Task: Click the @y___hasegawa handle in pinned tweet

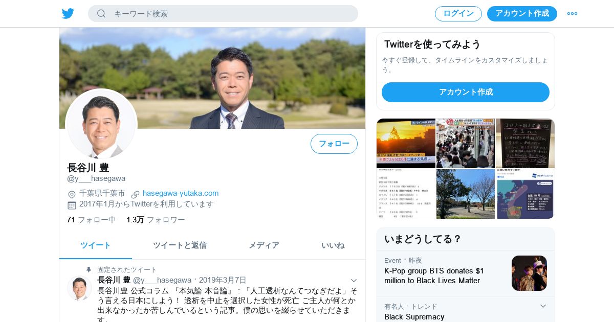Action: coord(162,280)
